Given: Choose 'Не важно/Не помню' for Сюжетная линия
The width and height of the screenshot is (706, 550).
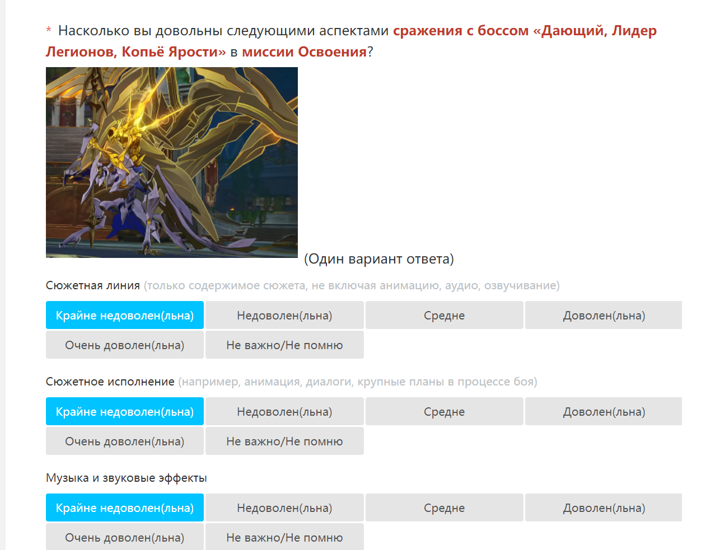Looking at the screenshot, I should tap(284, 345).
